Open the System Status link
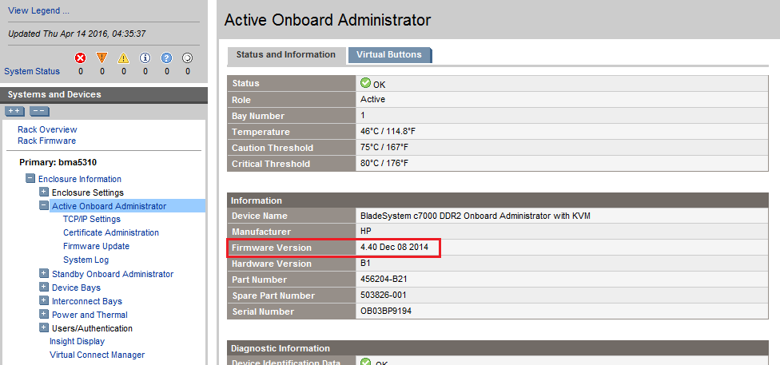This screenshot has height=365, width=780. [32, 71]
